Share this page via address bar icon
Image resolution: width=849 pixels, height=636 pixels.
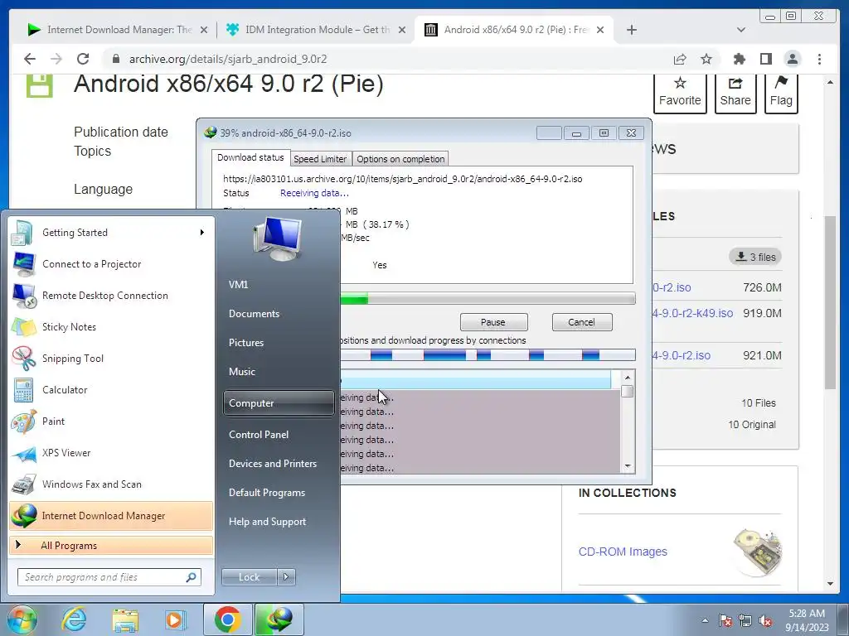tap(680, 59)
